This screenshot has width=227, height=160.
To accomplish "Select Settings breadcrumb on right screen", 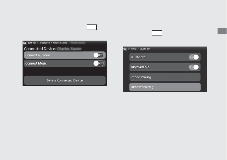I will point(132,49).
